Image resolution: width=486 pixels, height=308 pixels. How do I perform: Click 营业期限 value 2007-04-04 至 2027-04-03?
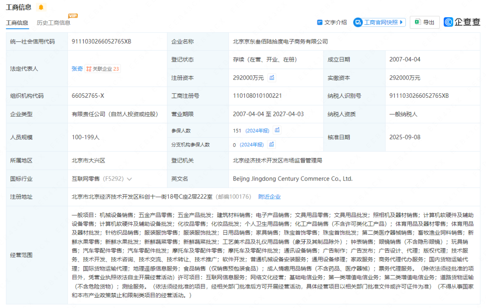(x=268, y=114)
